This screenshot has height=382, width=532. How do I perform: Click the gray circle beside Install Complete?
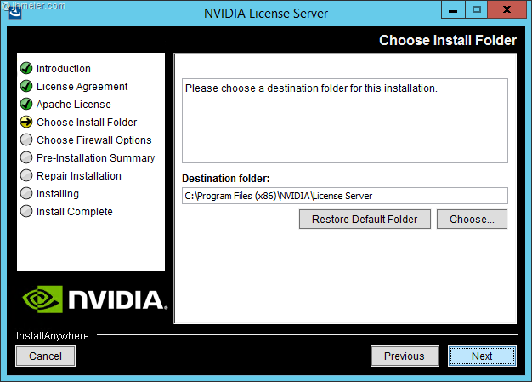point(26,212)
